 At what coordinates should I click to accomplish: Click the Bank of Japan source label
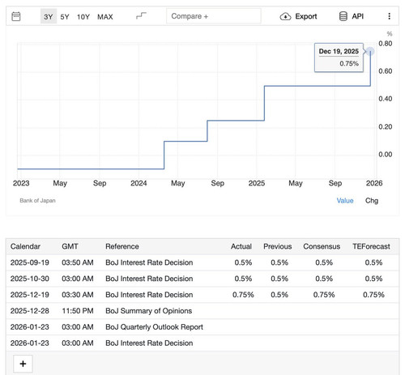(37, 201)
